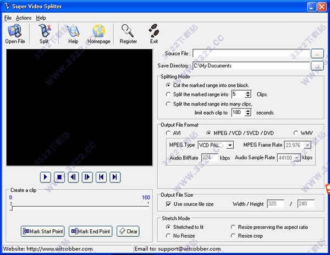
Task: Uncheck Use source file size
Action: [x=169, y=204]
